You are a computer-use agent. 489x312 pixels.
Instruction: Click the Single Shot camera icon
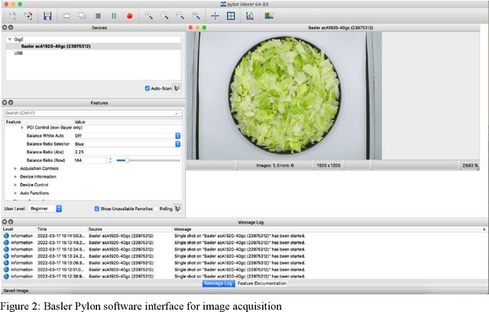[66, 15]
